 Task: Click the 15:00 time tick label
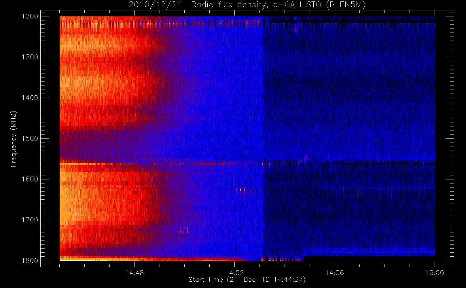435,273
